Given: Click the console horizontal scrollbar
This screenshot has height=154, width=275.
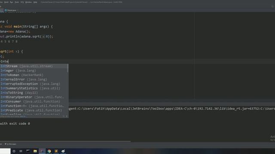Looking at the screenshot, I should point(65,142).
